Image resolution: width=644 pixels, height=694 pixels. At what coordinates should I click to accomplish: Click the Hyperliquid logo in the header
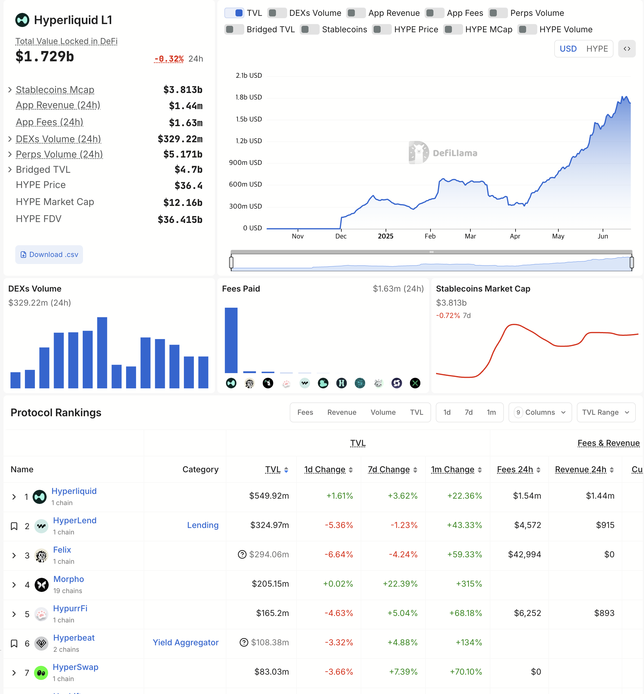22,20
